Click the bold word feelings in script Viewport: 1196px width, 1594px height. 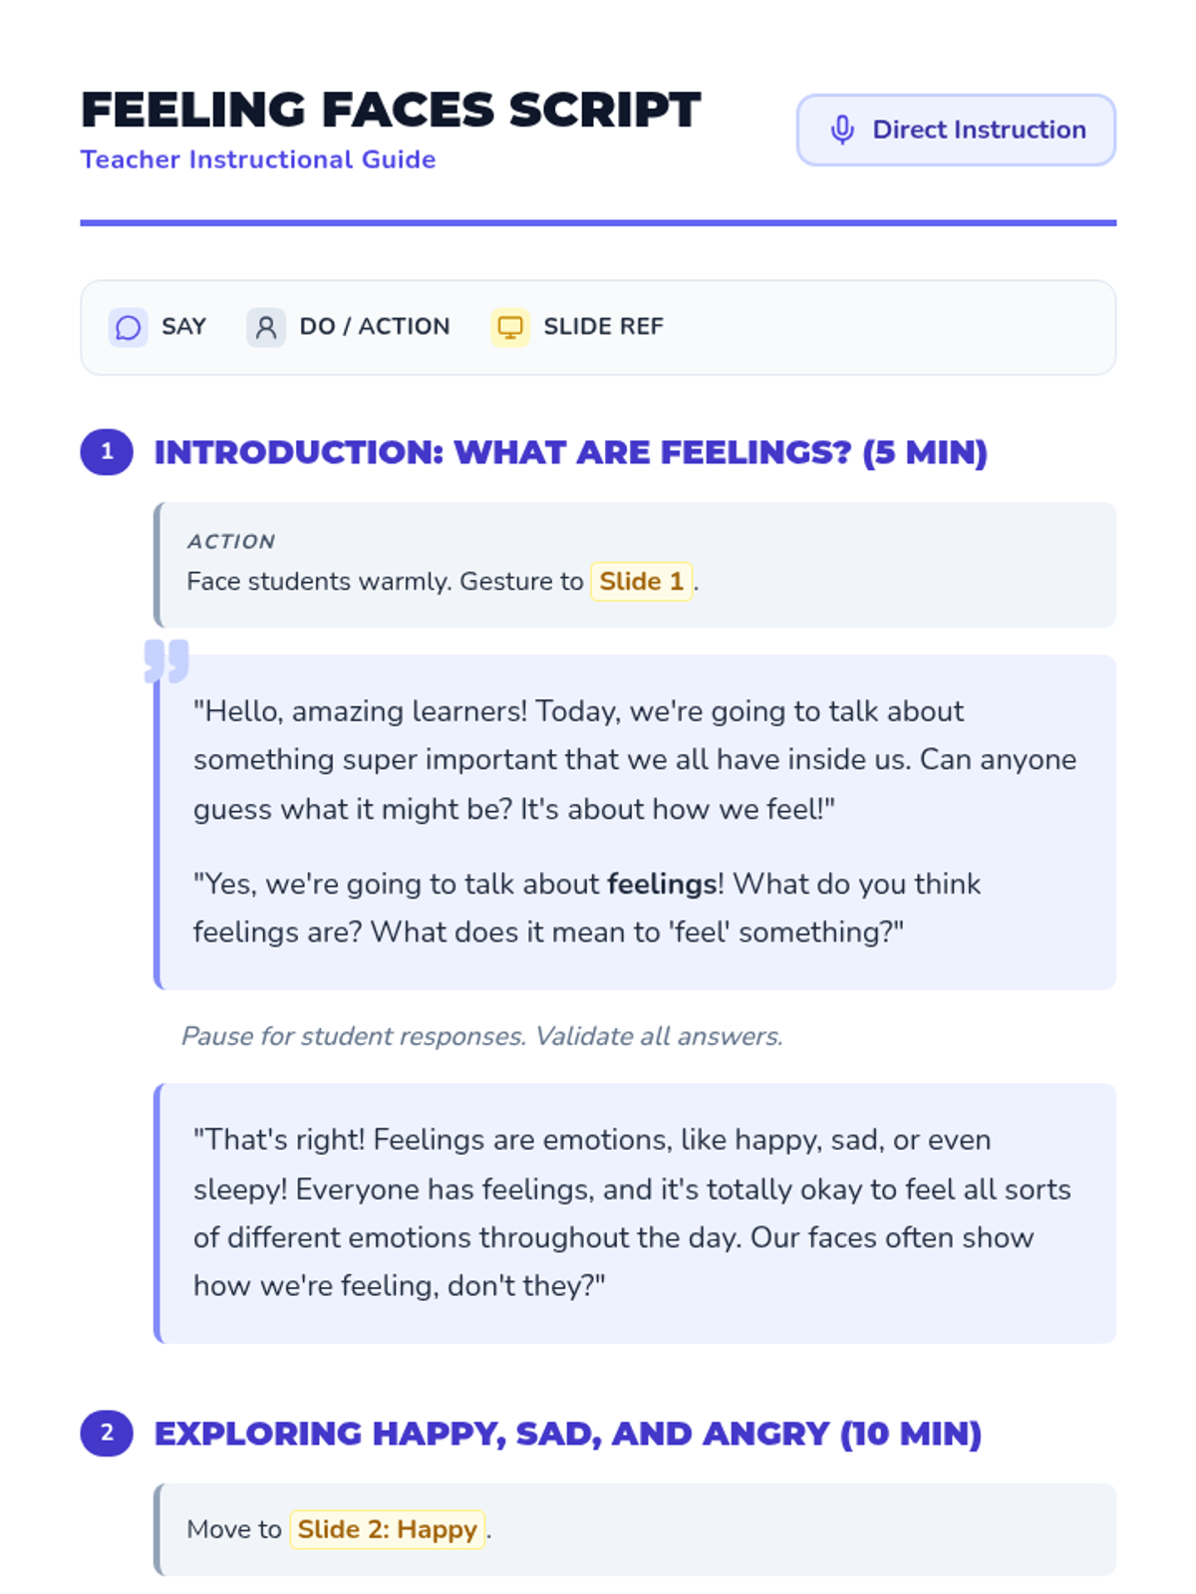point(662,884)
